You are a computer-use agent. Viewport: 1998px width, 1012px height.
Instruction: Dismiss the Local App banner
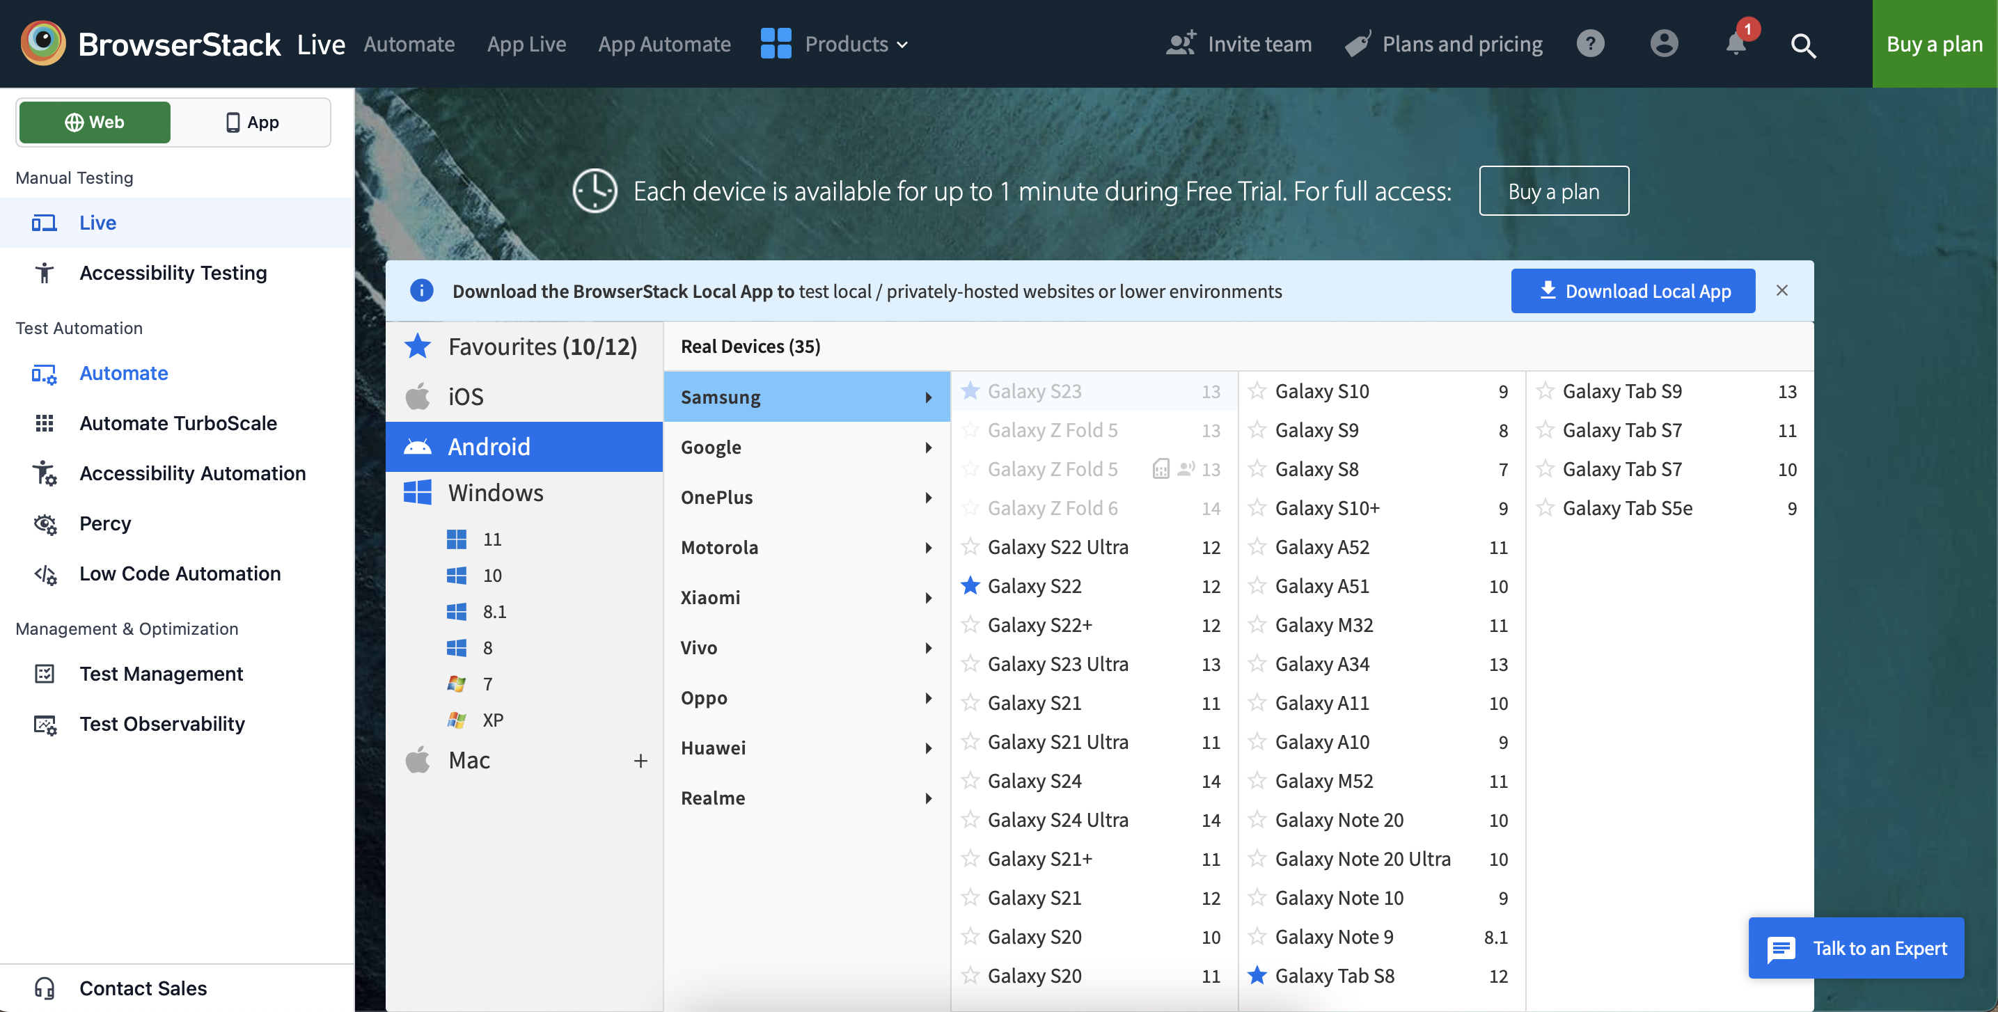[1781, 290]
